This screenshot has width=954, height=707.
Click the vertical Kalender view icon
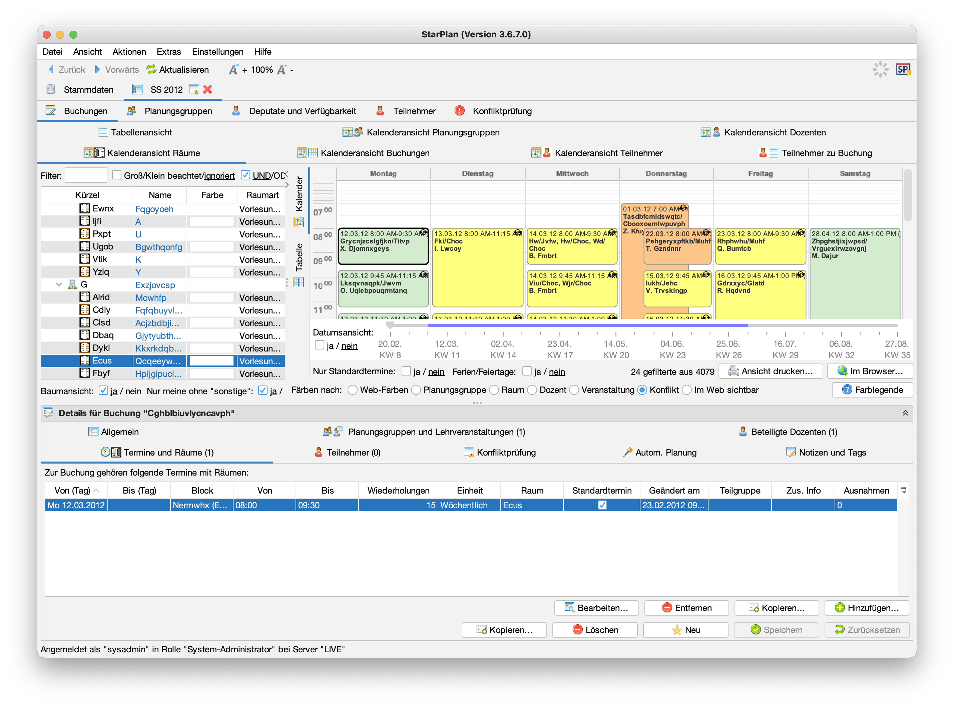pyautogui.click(x=299, y=222)
